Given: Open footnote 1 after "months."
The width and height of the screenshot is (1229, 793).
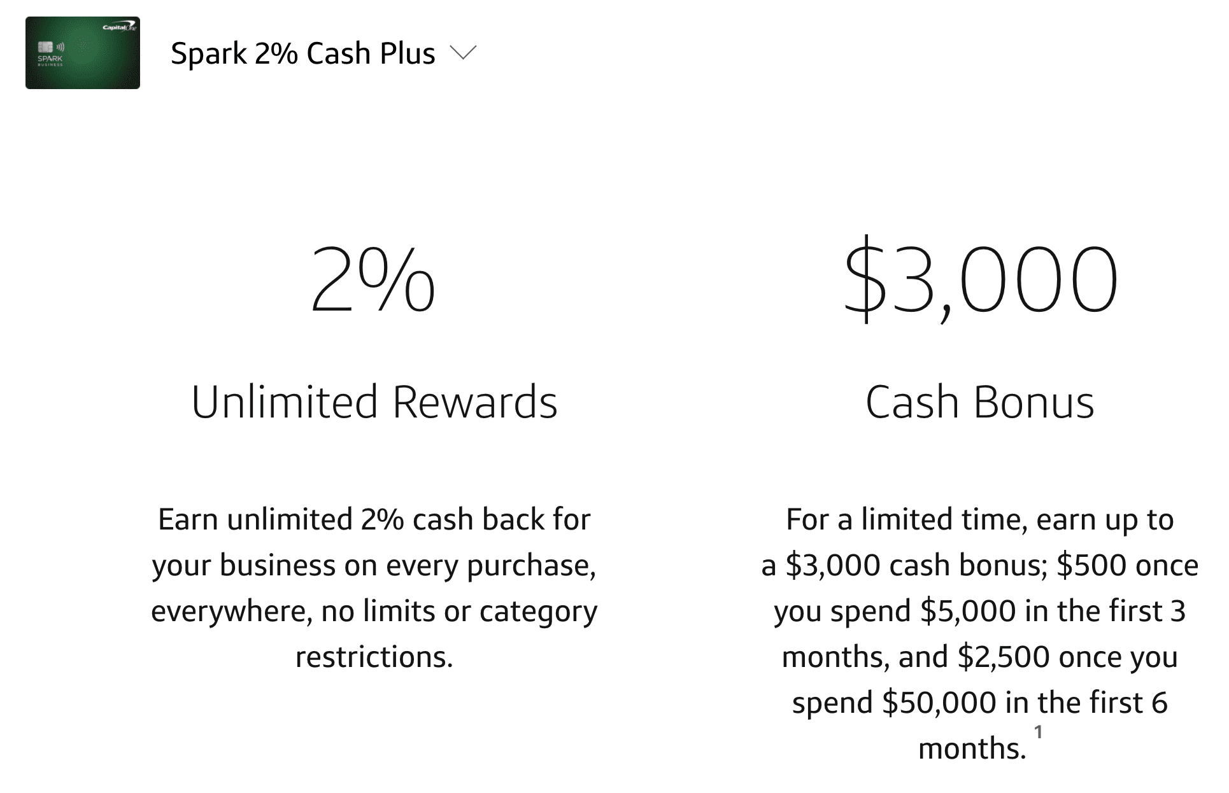Looking at the screenshot, I should (1038, 732).
